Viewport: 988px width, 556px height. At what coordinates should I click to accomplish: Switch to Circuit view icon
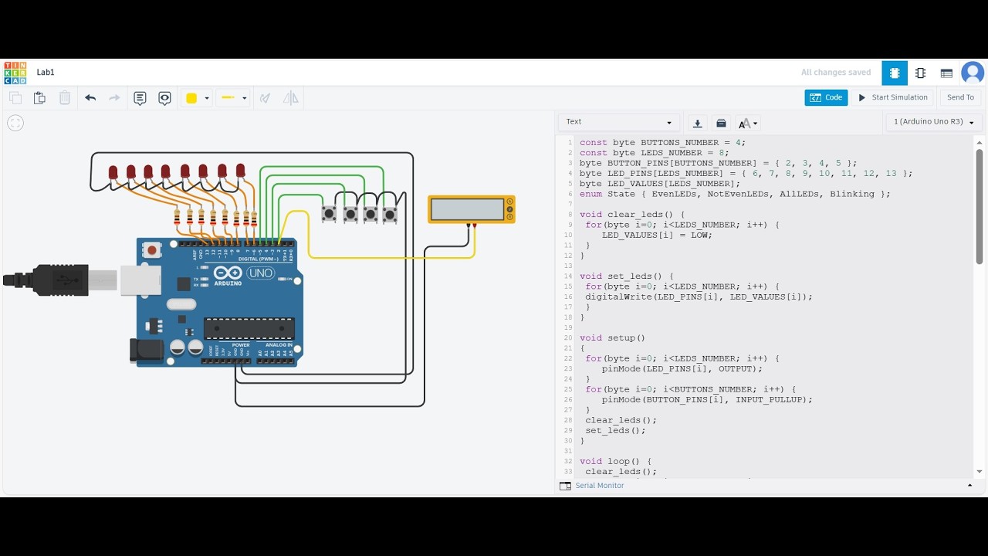895,73
